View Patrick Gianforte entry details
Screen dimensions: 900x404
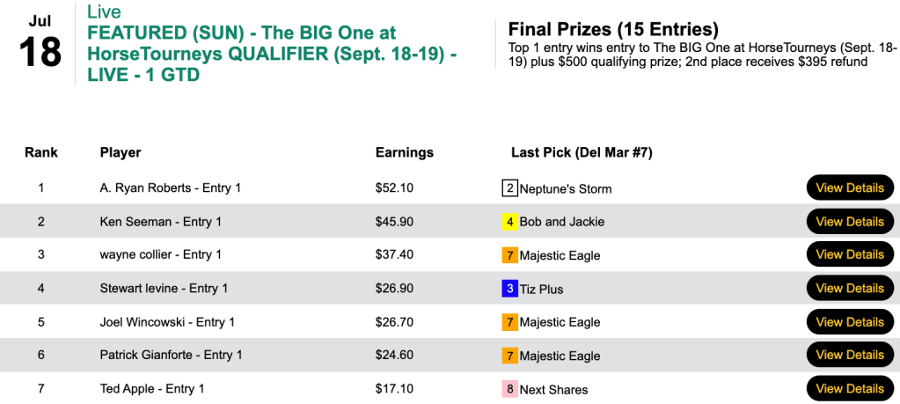[x=849, y=355]
